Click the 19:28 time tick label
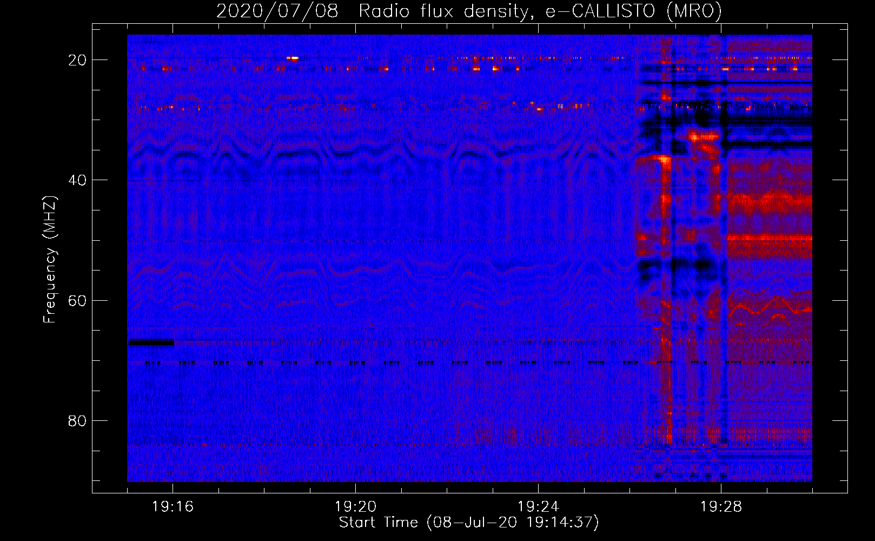 721,507
